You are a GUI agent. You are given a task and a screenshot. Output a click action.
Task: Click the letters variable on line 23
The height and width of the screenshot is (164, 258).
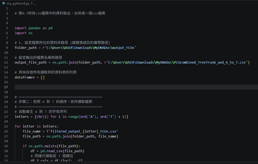click(x=21, y=117)
